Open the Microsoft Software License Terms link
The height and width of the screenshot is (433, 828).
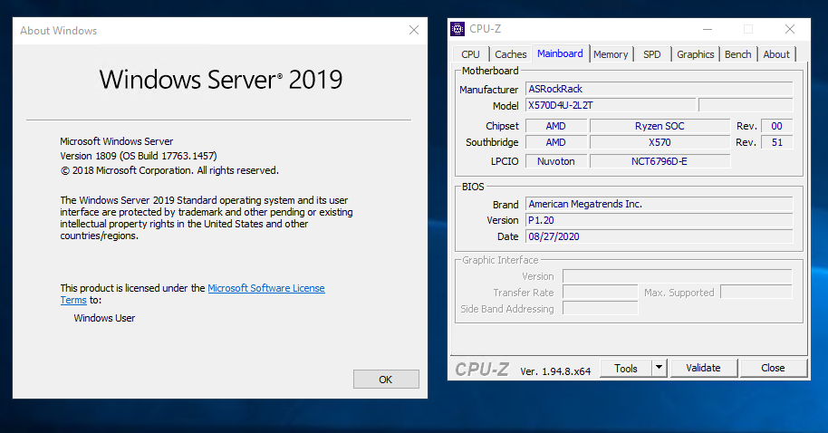(265, 288)
